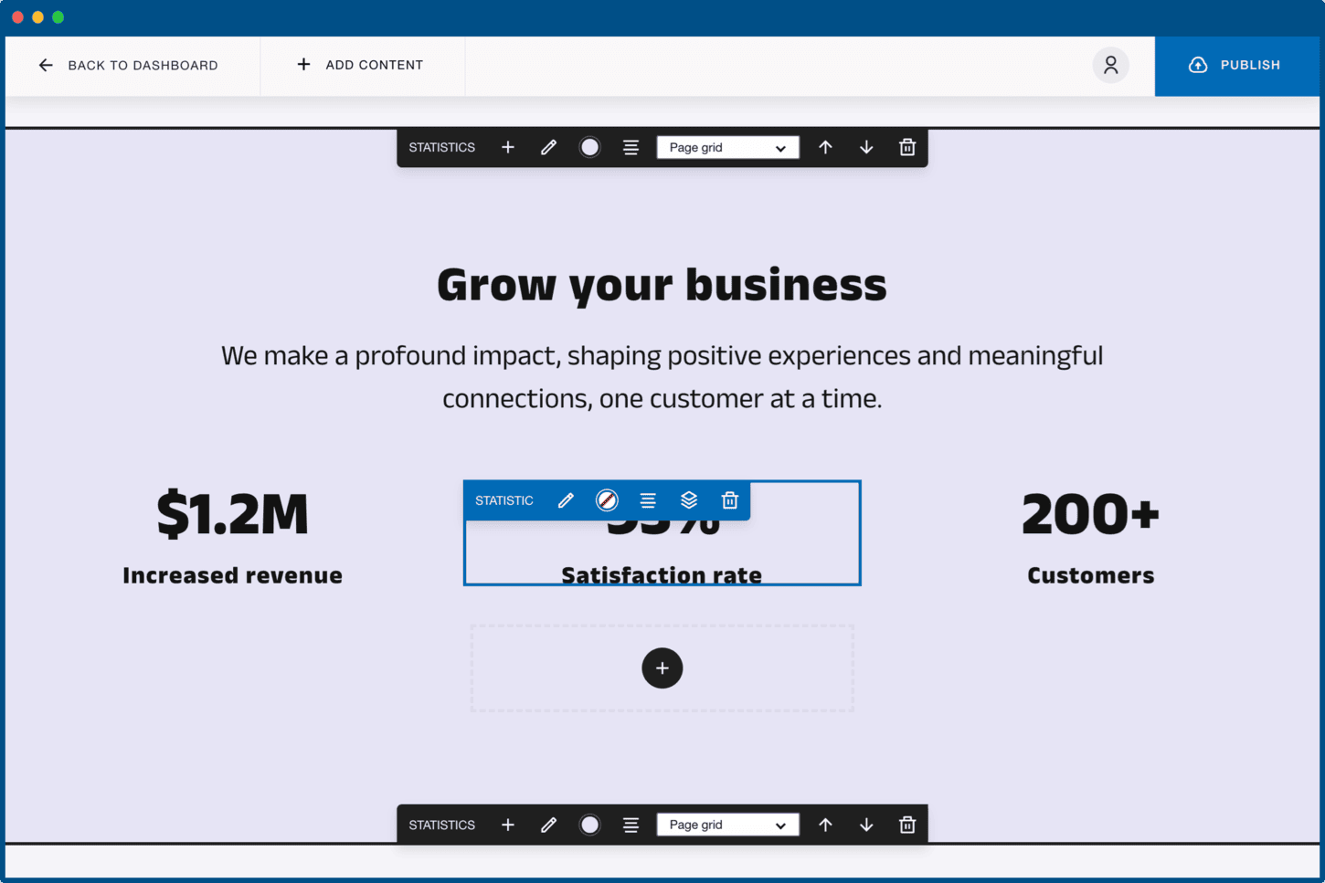Screen dimensions: 1325x883
Task: Click the STATISTIC label on blue toolbar
Action: click(504, 500)
